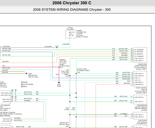Click 'LOW DATA' at dynamics sensor pin 1
The image size is (155, 128).
tap(6, 119)
